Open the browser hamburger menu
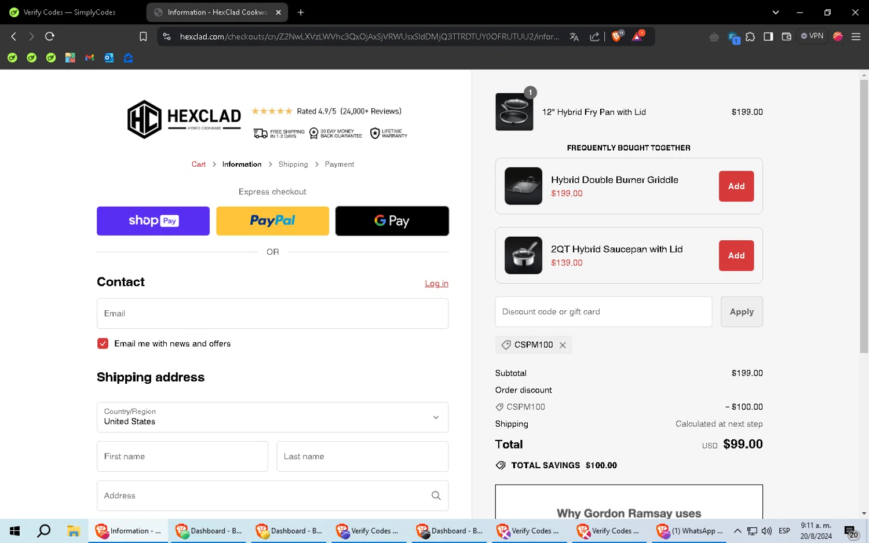869x543 pixels. (856, 36)
